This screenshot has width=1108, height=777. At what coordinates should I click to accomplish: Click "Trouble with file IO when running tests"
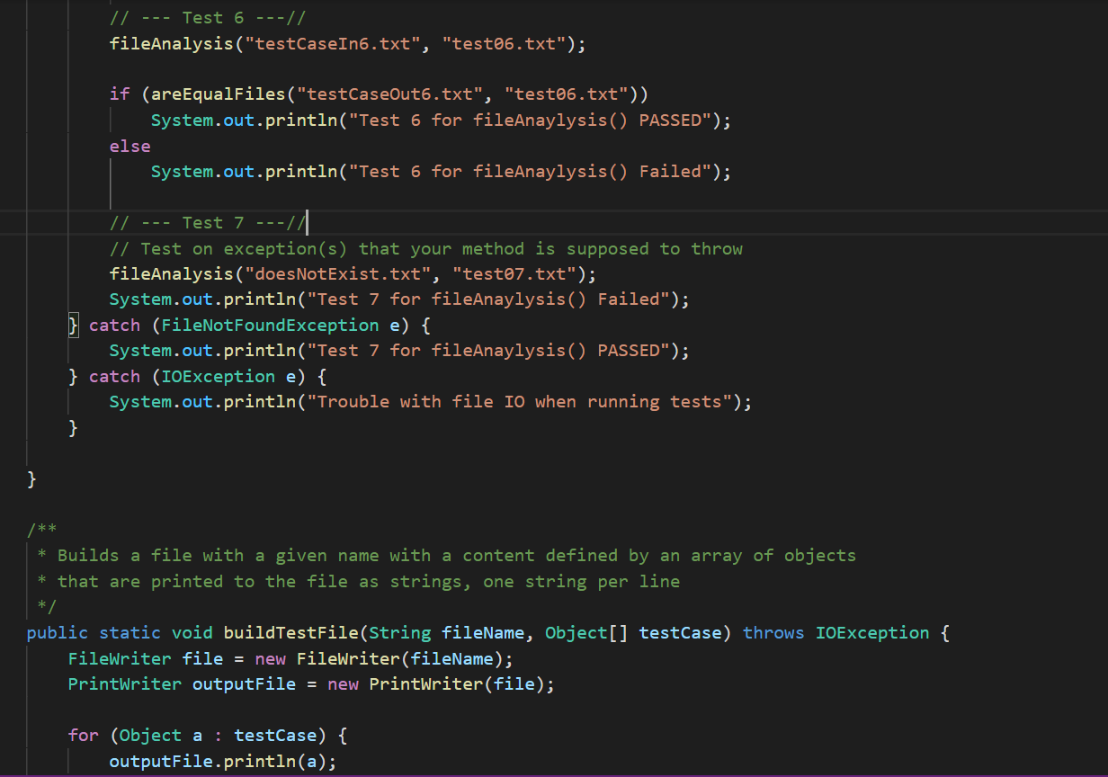pos(519,402)
